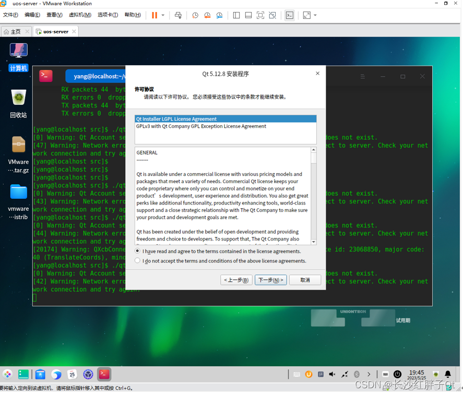463x395 pixels.
Task: Open the launcher icon in the dock
Action: (7, 374)
